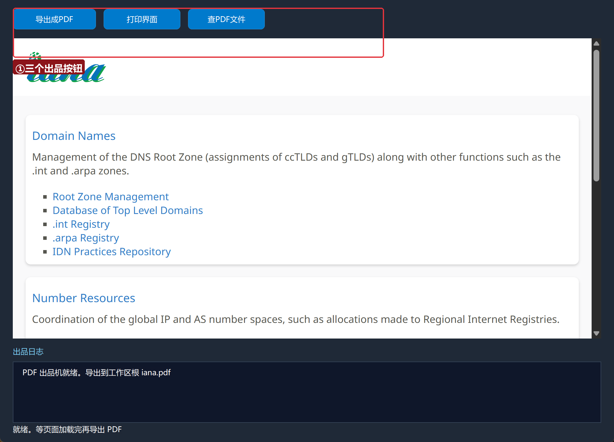Click the red 三个出品按钮 annotation label
614x442 pixels.
point(49,68)
